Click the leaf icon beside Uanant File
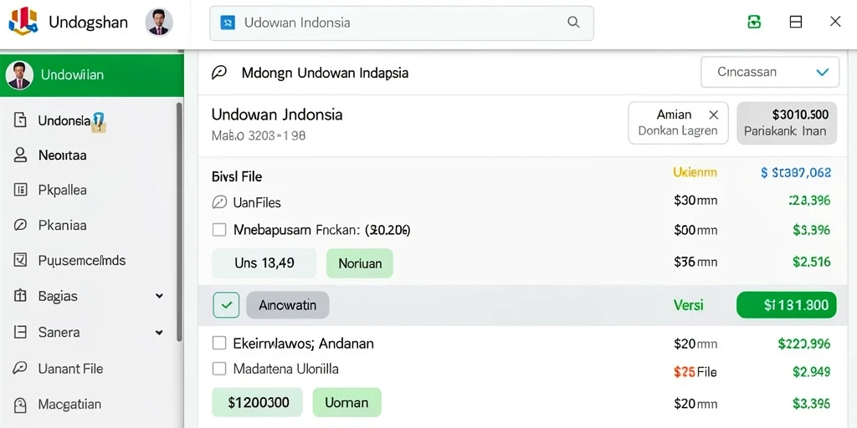The height and width of the screenshot is (428, 857). pyautogui.click(x=20, y=368)
